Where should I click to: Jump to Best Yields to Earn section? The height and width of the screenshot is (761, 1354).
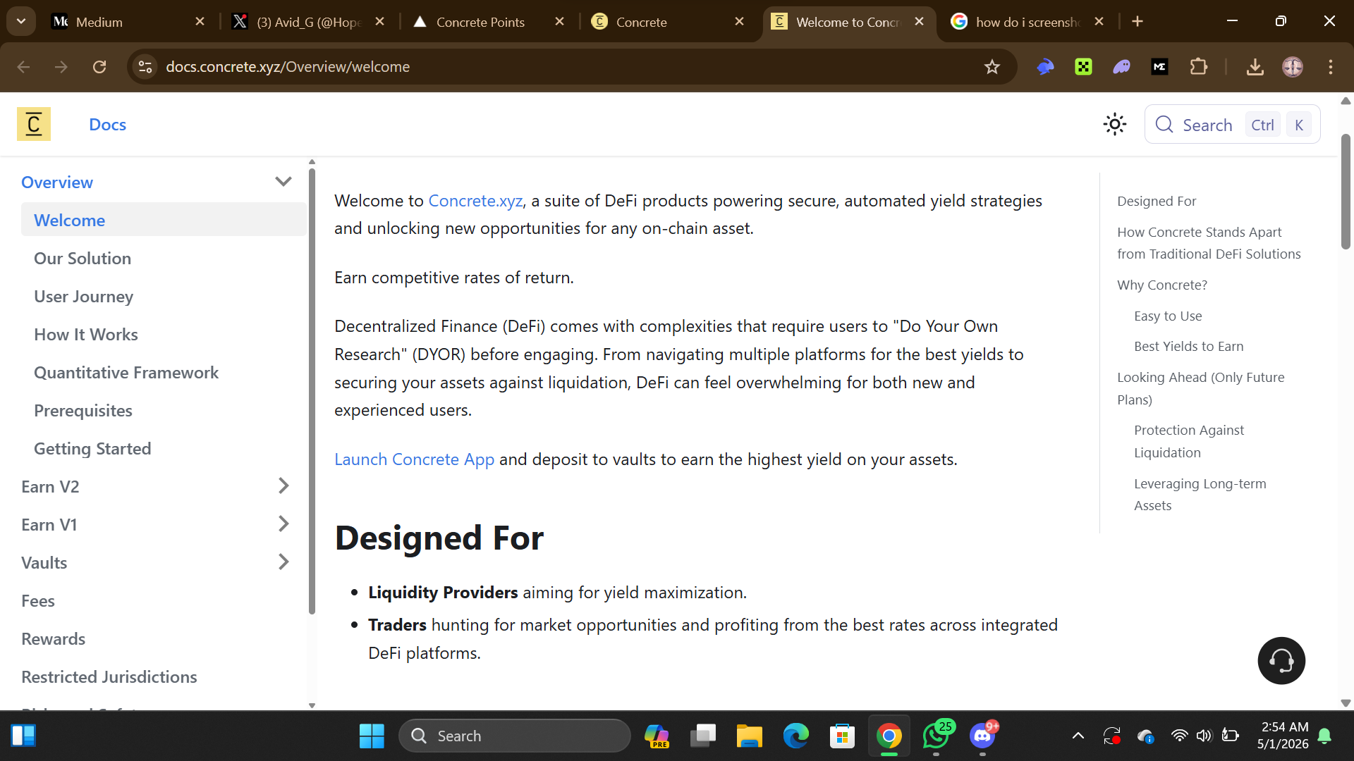[x=1188, y=346]
